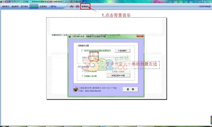The width and height of the screenshot is (212, 127).
Task: Click the 安装五笔86/98版 install button
Action: (118, 76)
